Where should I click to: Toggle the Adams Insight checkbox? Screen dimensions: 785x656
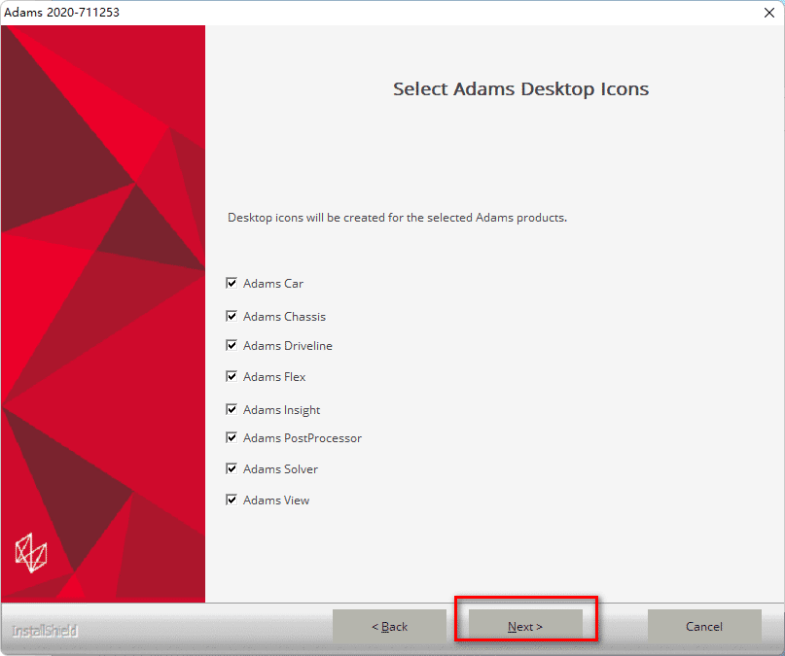pos(232,409)
